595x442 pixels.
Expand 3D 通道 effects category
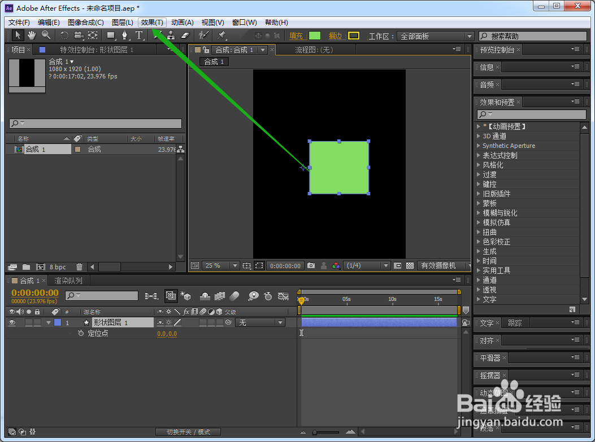click(479, 135)
